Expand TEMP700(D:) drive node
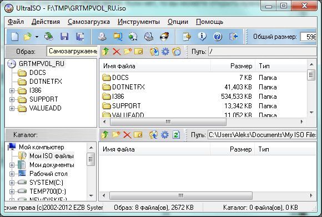This screenshot has height=217, width=322. click(x=12, y=191)
